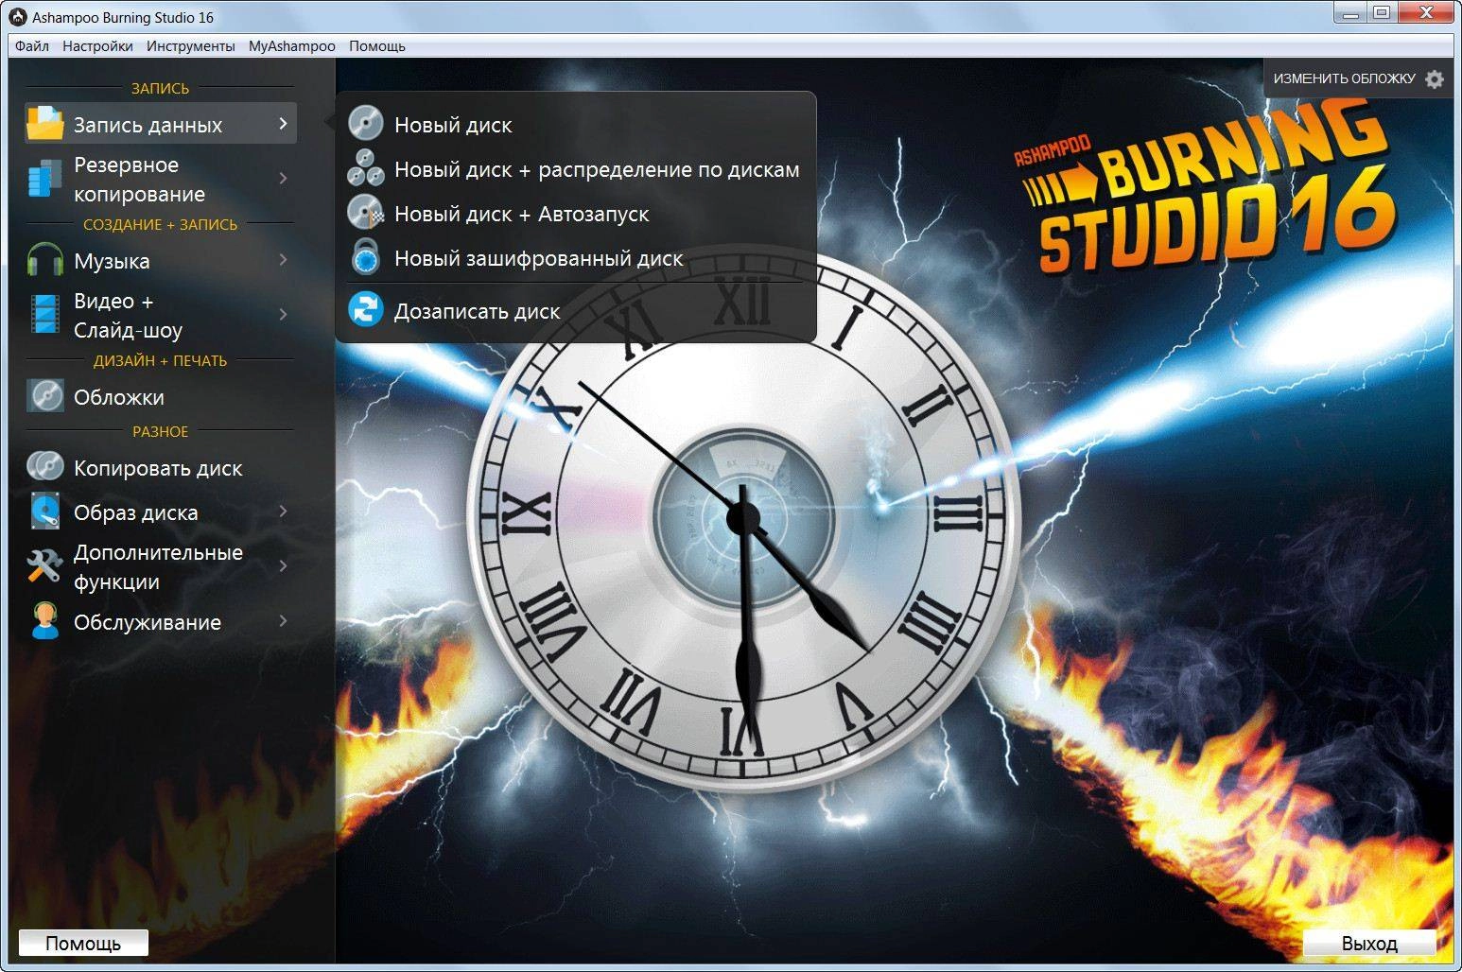This screenshot has height=972, width=1462.
Task: Click the Выход button
Action: click(x=1369, y=943)
